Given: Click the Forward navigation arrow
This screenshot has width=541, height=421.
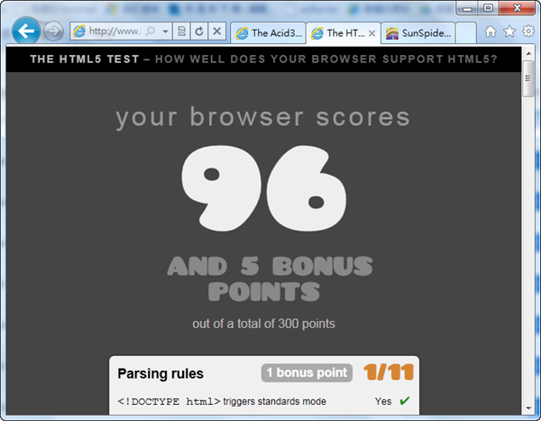Looking at the screenshot, I should [x=53, y=32].
